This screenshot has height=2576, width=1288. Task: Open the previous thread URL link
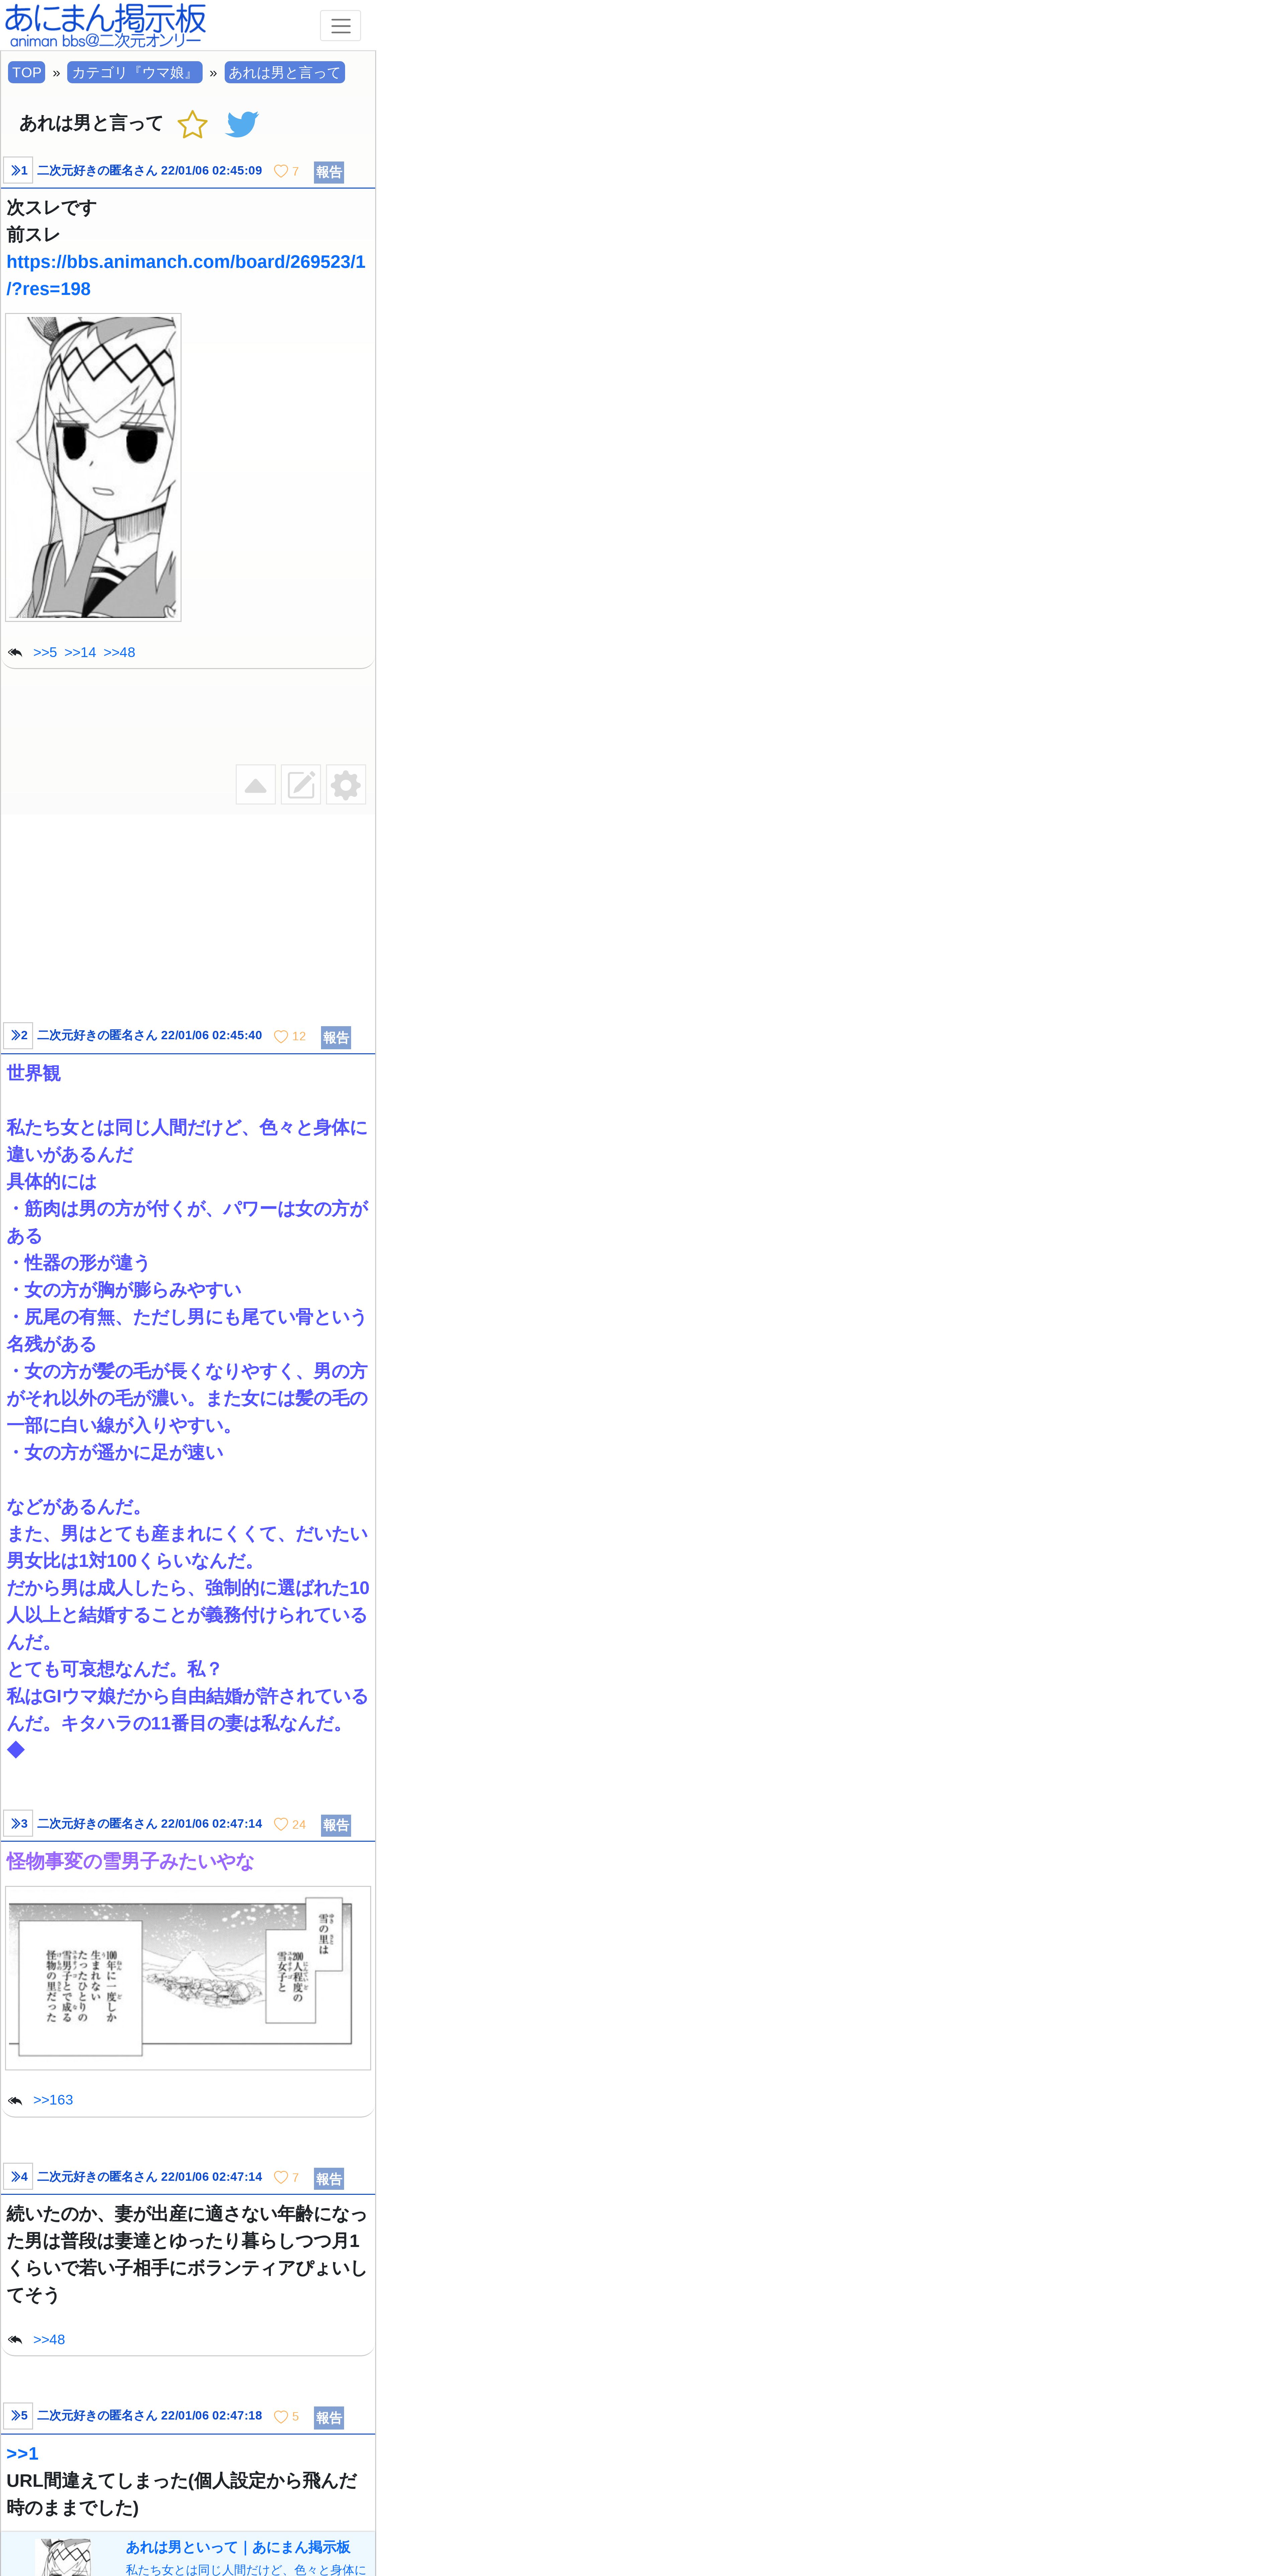[186, 275]
